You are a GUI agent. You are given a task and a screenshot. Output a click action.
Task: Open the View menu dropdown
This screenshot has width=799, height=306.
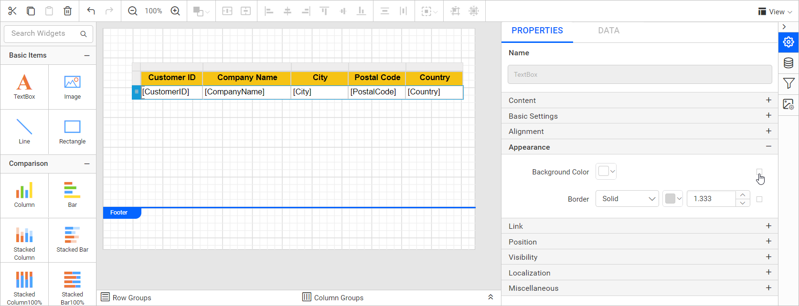(x=775, y=11)
